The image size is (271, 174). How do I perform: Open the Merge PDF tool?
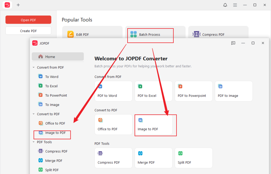tap(153, 158)
